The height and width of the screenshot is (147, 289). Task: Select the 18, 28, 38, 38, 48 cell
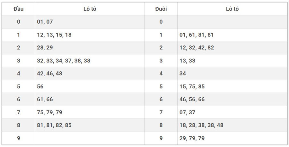[x=201, y=126]
